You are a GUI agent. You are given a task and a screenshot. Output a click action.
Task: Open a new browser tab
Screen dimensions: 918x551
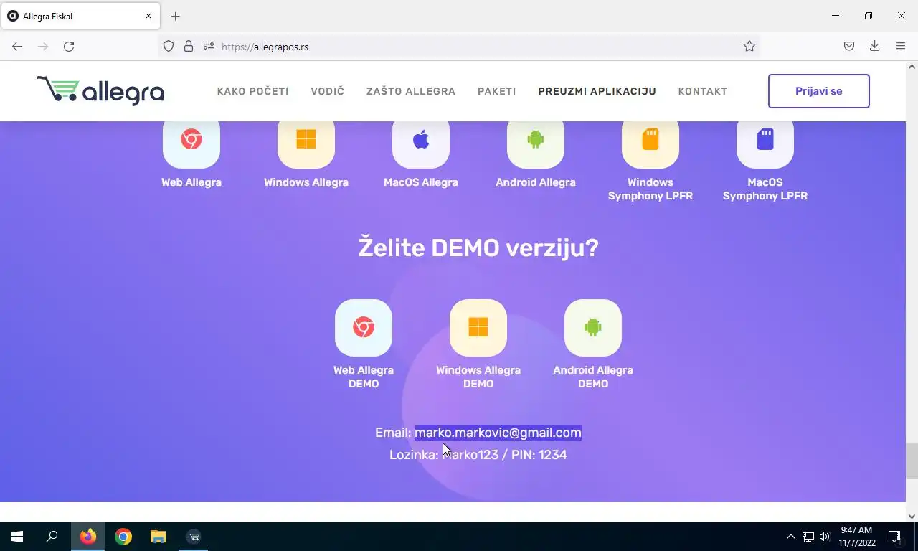pos(176,16)
